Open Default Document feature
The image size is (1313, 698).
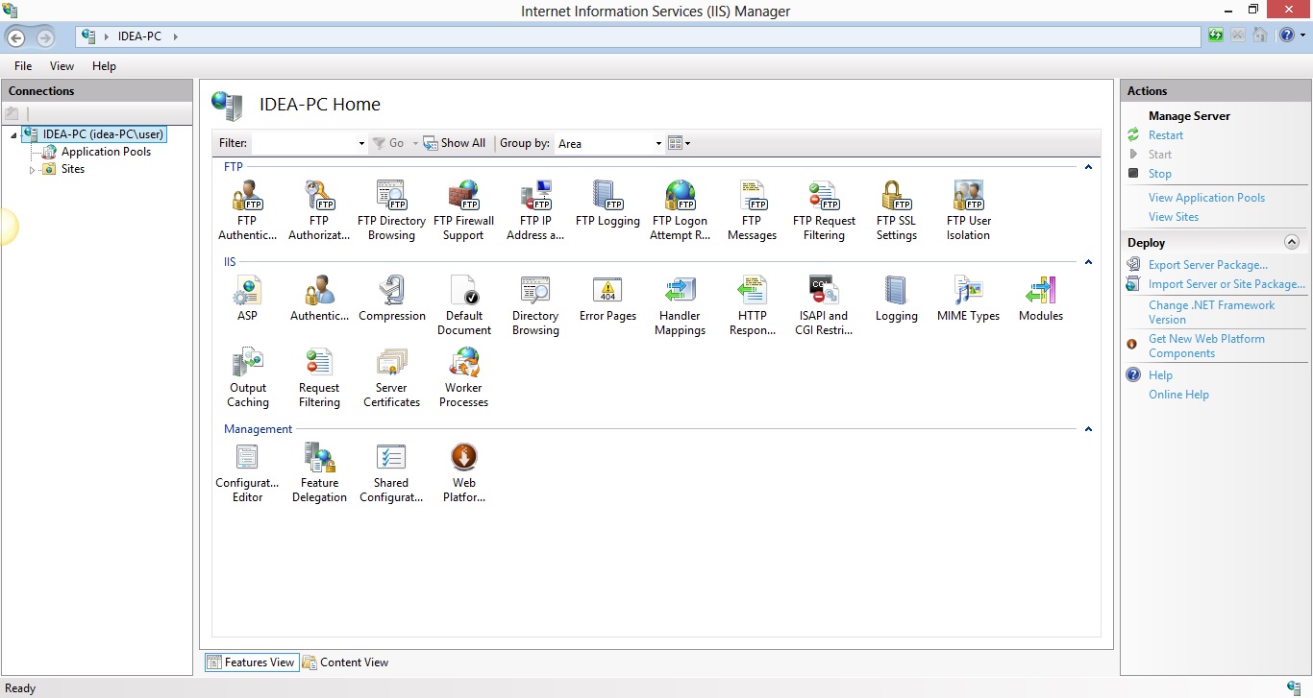(x=463, y=305)
